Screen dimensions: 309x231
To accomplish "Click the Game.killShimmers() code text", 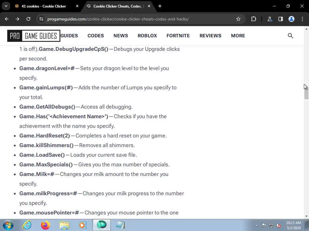I will (x=46, y=145).
